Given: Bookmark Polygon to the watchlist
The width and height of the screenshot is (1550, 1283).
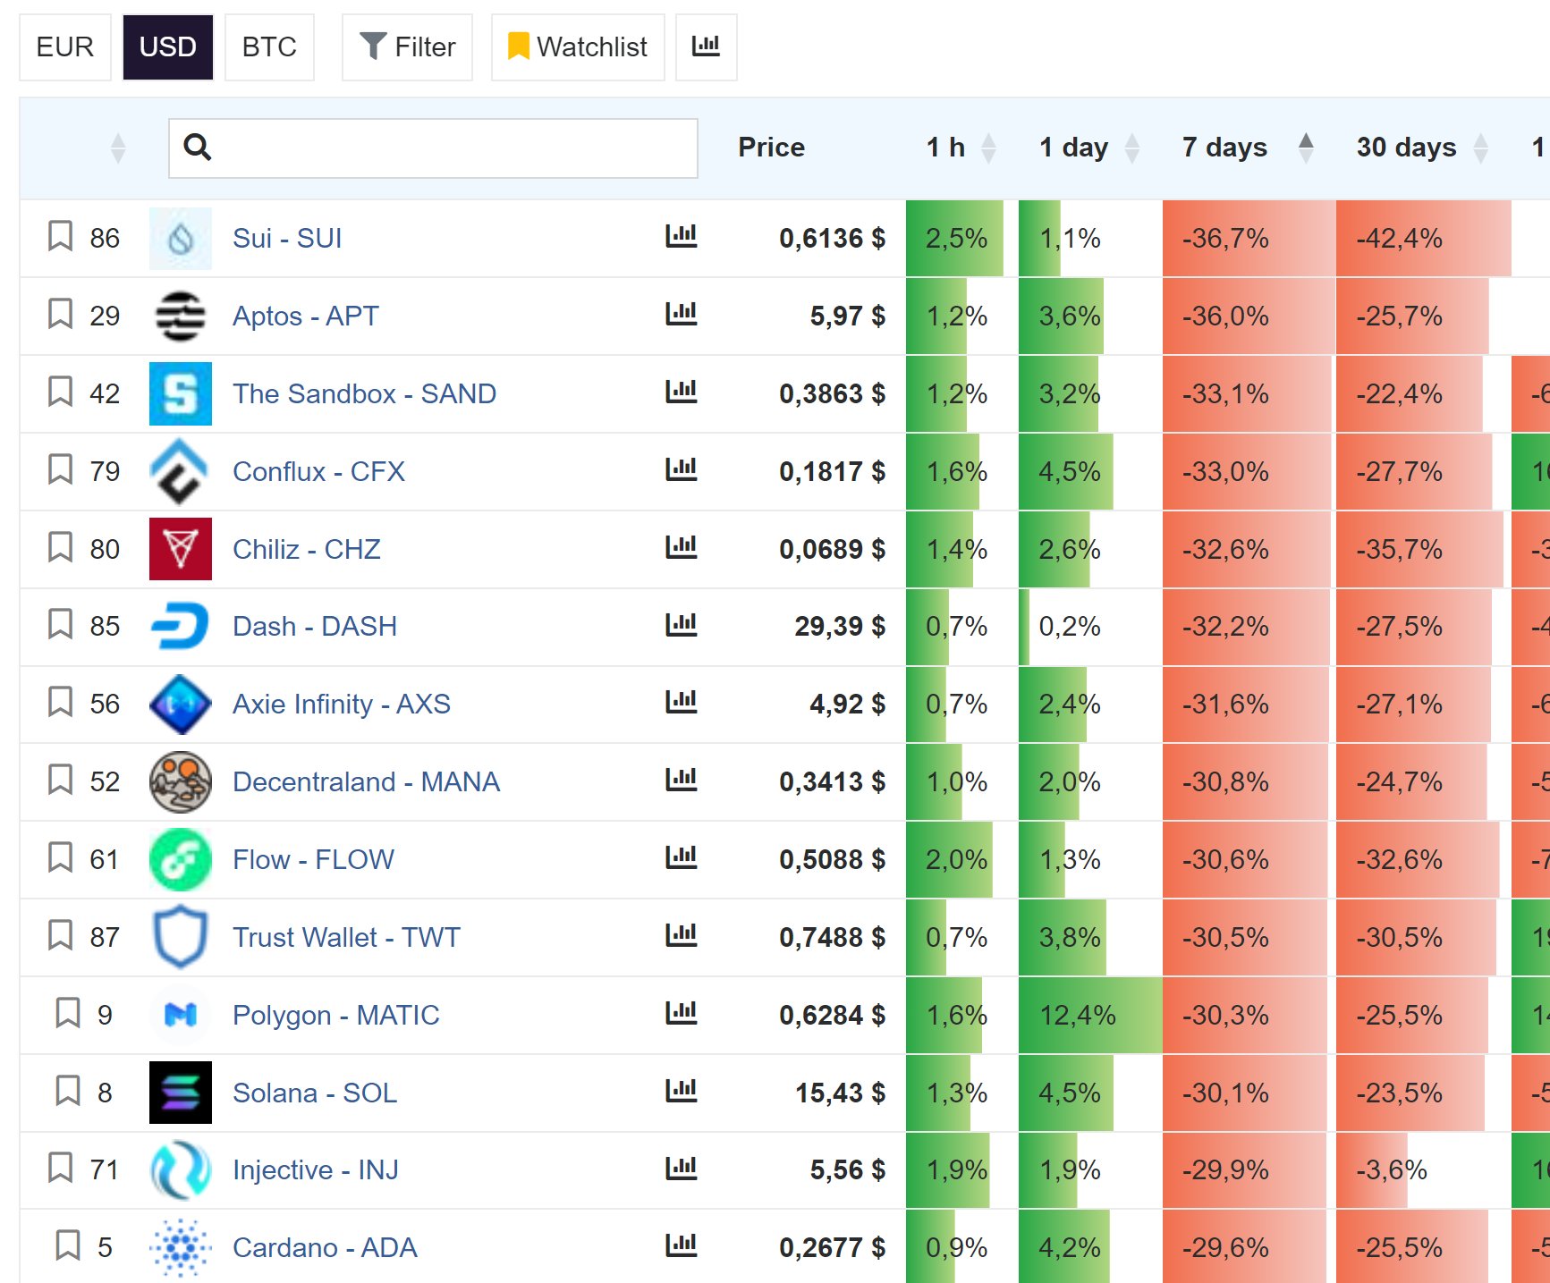Looking at the screenshot, I should [x=68, y=1014].
